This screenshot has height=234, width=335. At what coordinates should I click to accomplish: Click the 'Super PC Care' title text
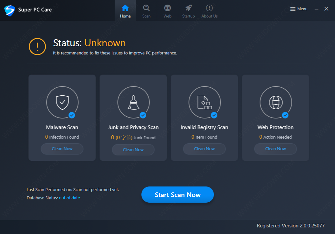tap(35, 10)
